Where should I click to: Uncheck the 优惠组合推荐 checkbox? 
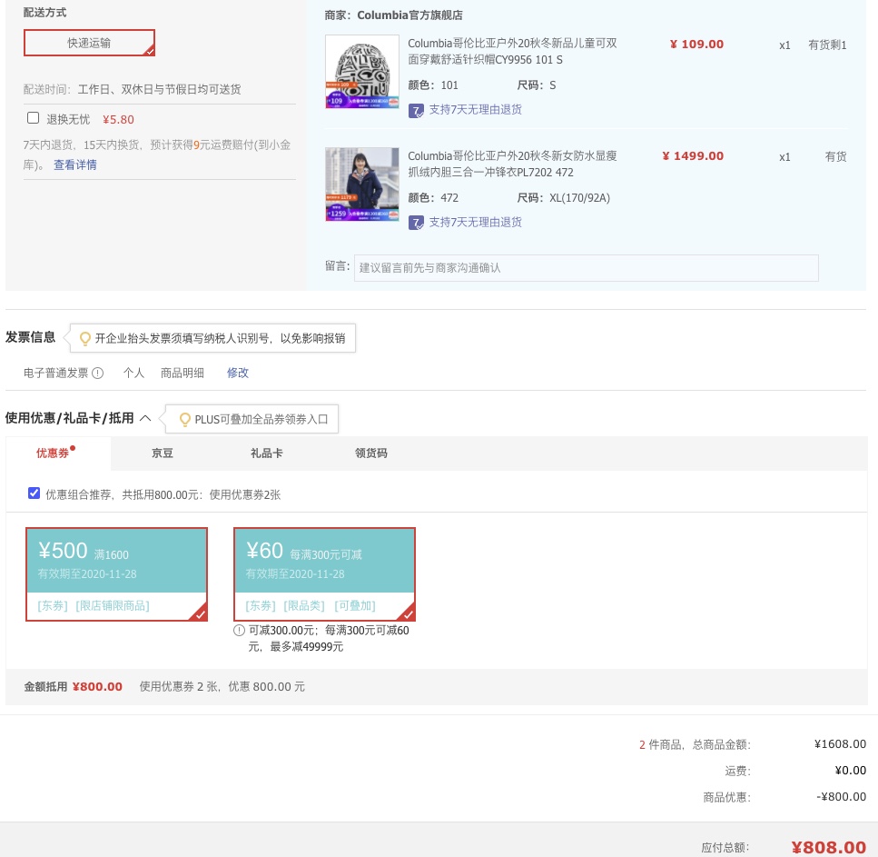tap(34, 493)
